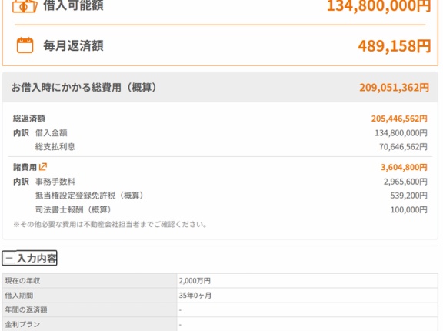The width and height of the screenshot is (443, 331).
Task: Click the note starting ※その他必要な費用
Action: pos(110,225)
